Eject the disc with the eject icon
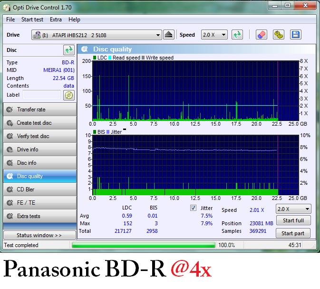Screen dimensions: 320x289 (169, 35)
